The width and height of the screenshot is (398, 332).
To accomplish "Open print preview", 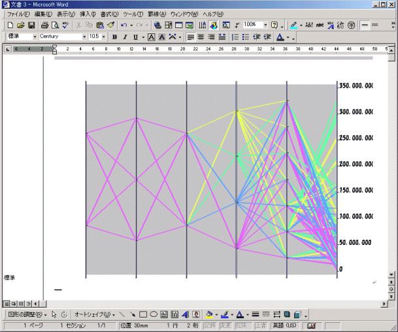I will [55, 25].
